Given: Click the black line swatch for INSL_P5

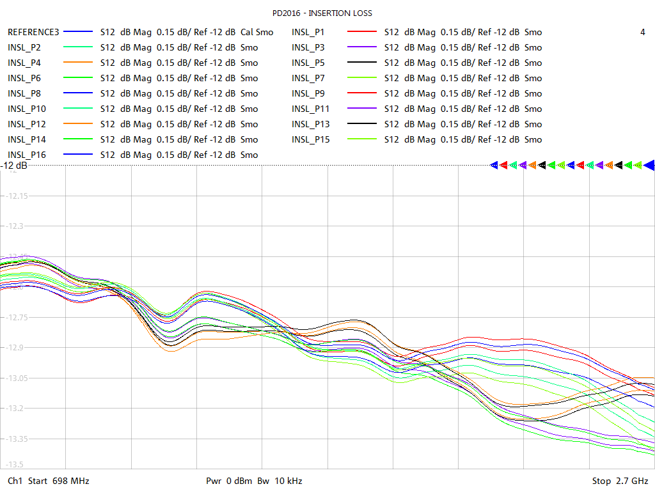Looking at the screenshot, I should pos(361,63).
